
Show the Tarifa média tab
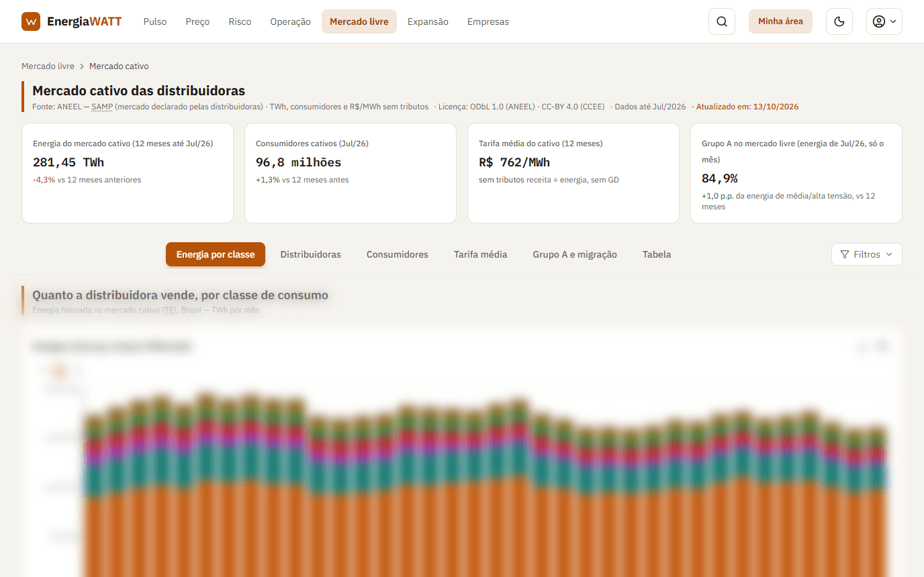tap(481, 254)
